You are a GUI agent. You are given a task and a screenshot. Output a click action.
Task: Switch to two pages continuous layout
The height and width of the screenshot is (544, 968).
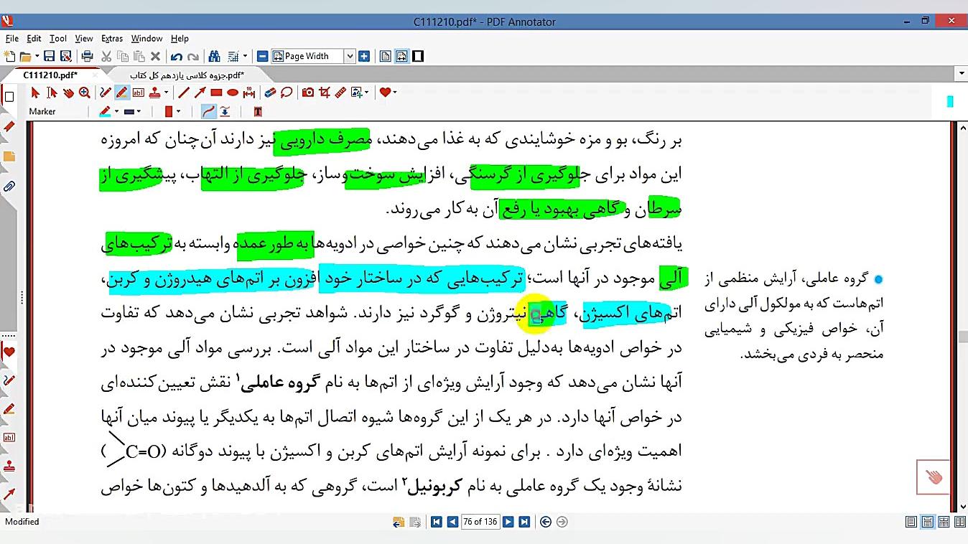coord(959,522)
